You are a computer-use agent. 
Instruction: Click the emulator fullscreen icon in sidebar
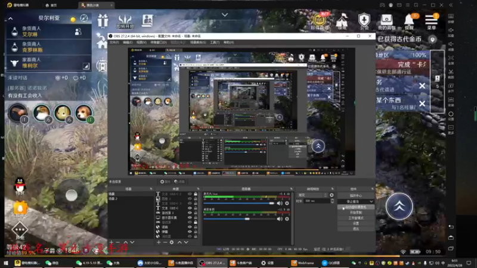pos(451,58)
